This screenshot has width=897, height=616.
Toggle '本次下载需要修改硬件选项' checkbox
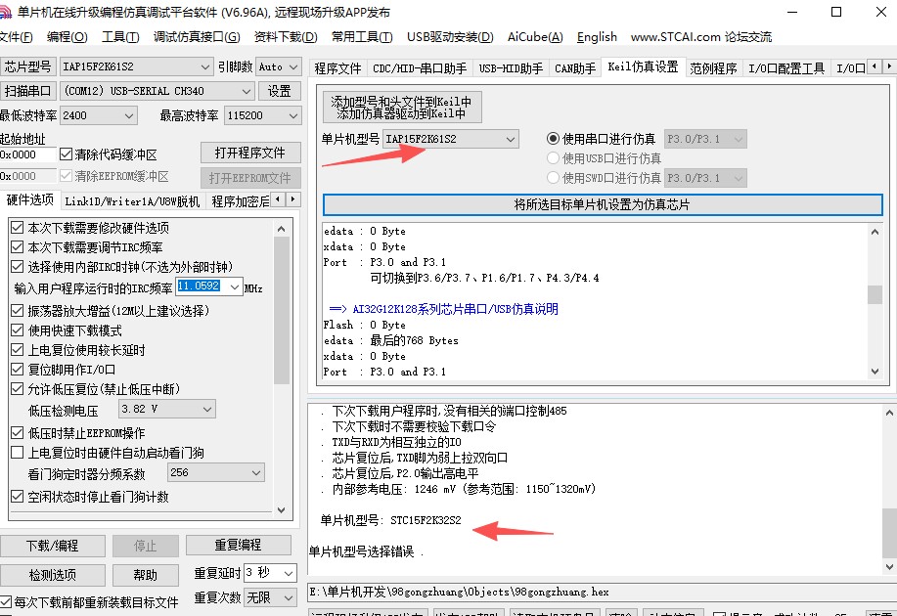[18, 228]
